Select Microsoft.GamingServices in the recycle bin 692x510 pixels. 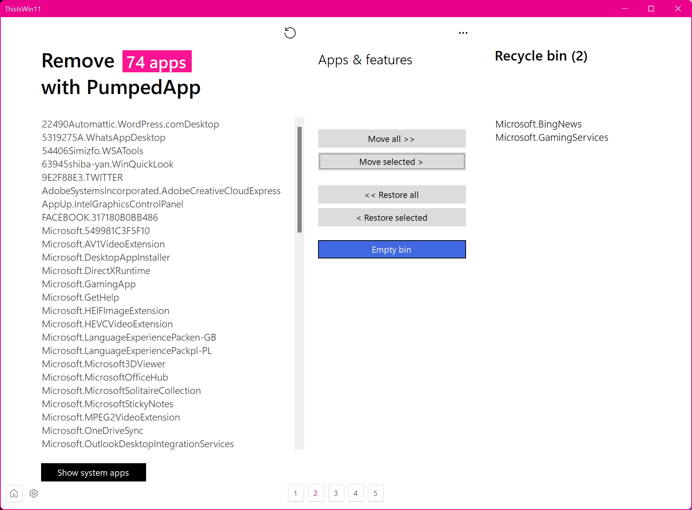(x=552, y=138)
